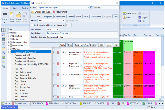Open the Initial style dropdown
This screenshot has width=165, height=110.
pos(58,30)
